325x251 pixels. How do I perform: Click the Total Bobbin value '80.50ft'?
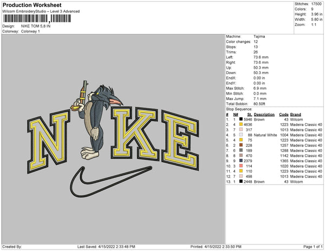point(259,104)
